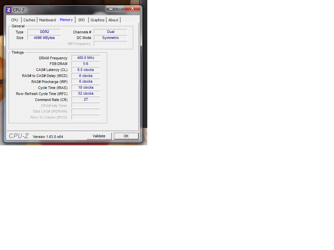Click the Command Rate value 2T
Screen dimensions: 334x250
(86, 99)
